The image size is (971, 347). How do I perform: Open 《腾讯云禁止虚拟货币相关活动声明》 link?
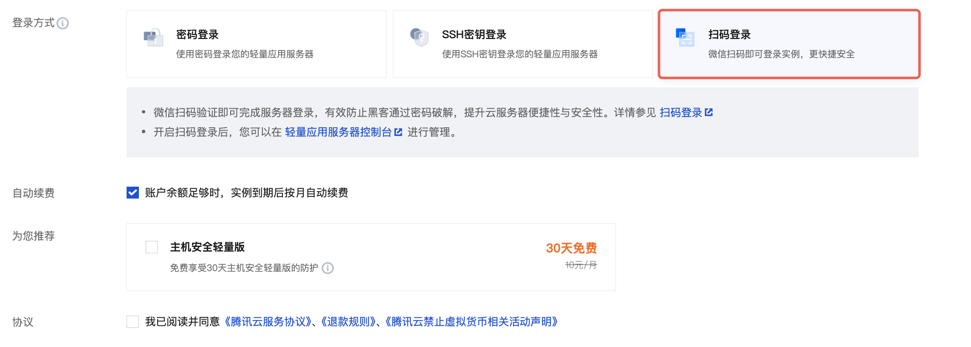(x=471, y=322)
